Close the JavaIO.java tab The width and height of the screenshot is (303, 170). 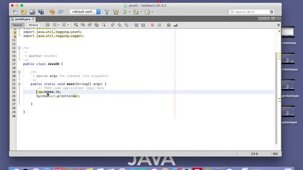33,19
